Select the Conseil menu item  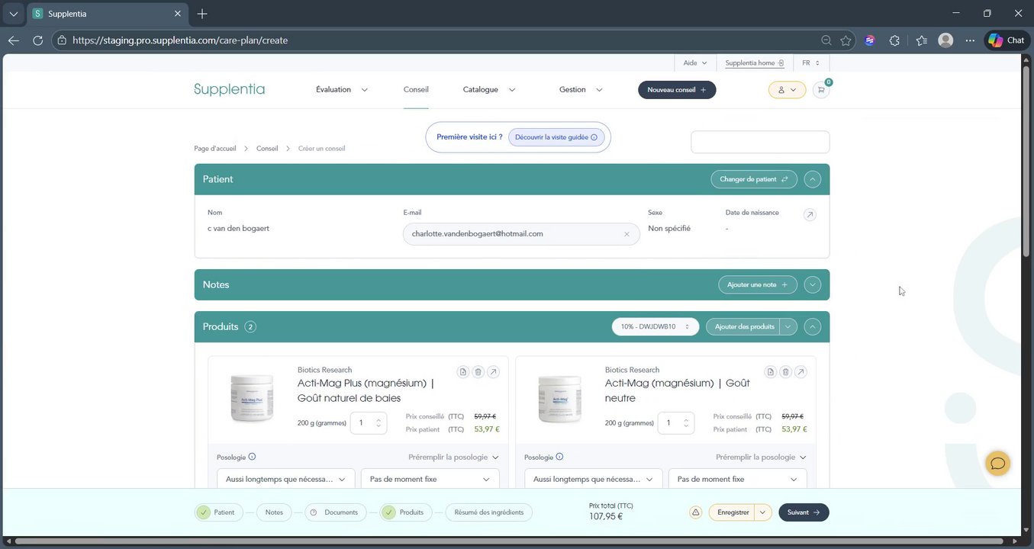(x=416, y=89)
